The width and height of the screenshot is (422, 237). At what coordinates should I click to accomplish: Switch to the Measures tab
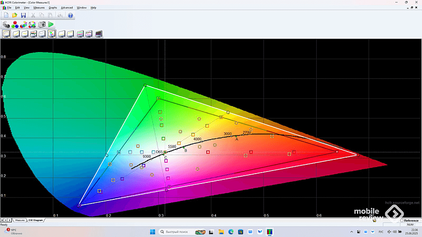tap(20, 220)
